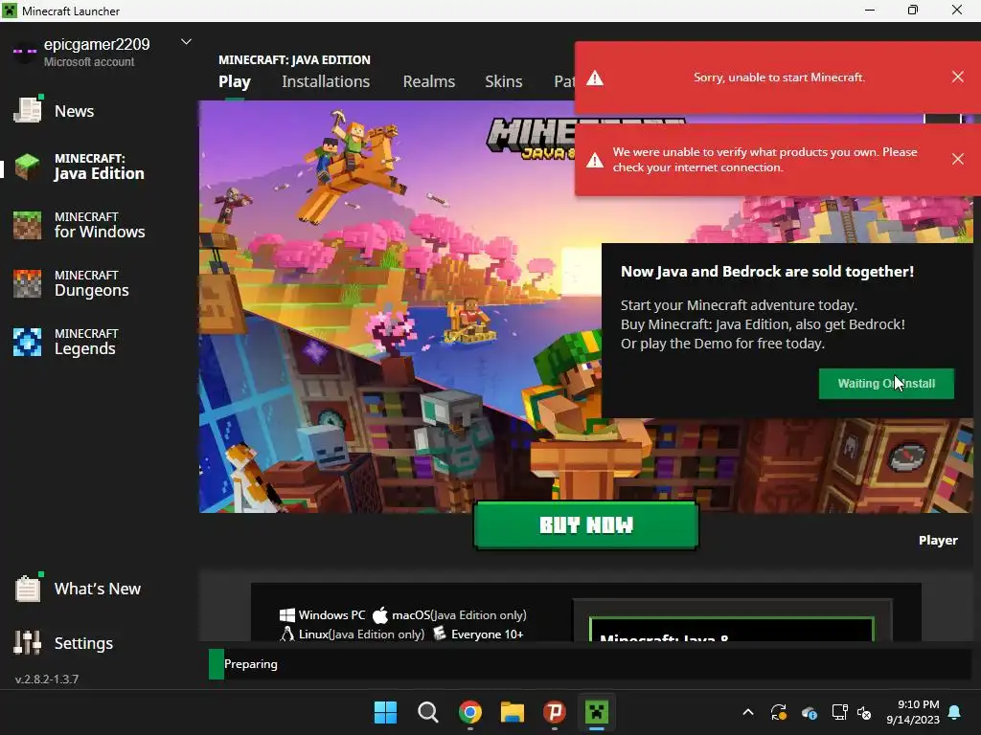Screen dimensions: 981x735
Task: Click the Windows PC platform icon
Action: click(x=287, y=615)
